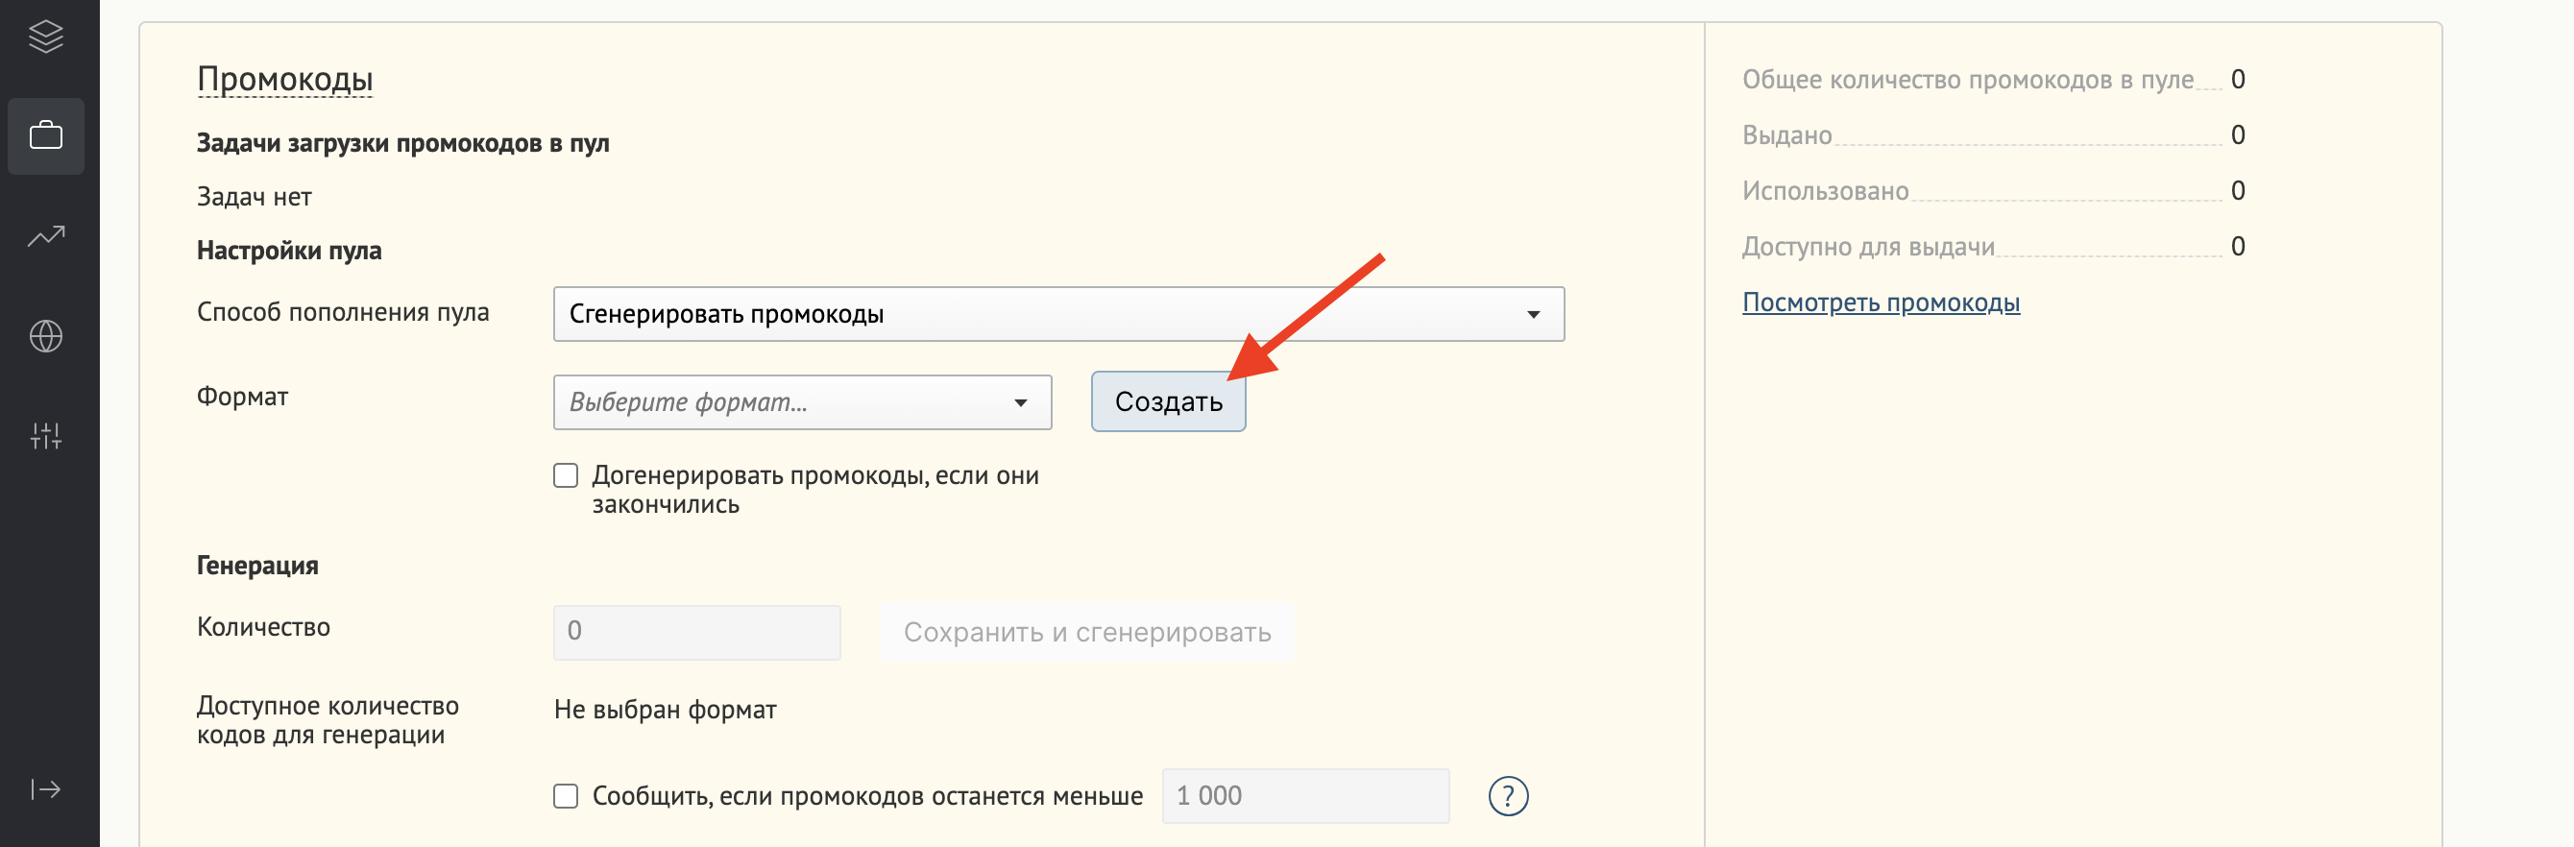Screen dimensions: 2574x847
Task: Click the question mark help icon
Action: pyautogui.click(x=1508, y=796)
